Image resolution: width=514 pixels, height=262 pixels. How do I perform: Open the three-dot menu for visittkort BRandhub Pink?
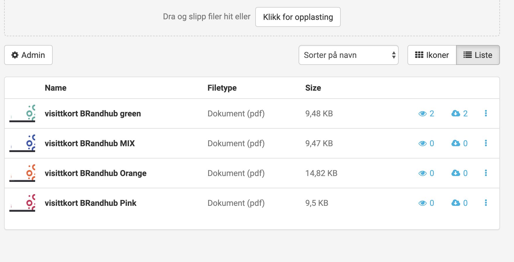click(486, 203)
